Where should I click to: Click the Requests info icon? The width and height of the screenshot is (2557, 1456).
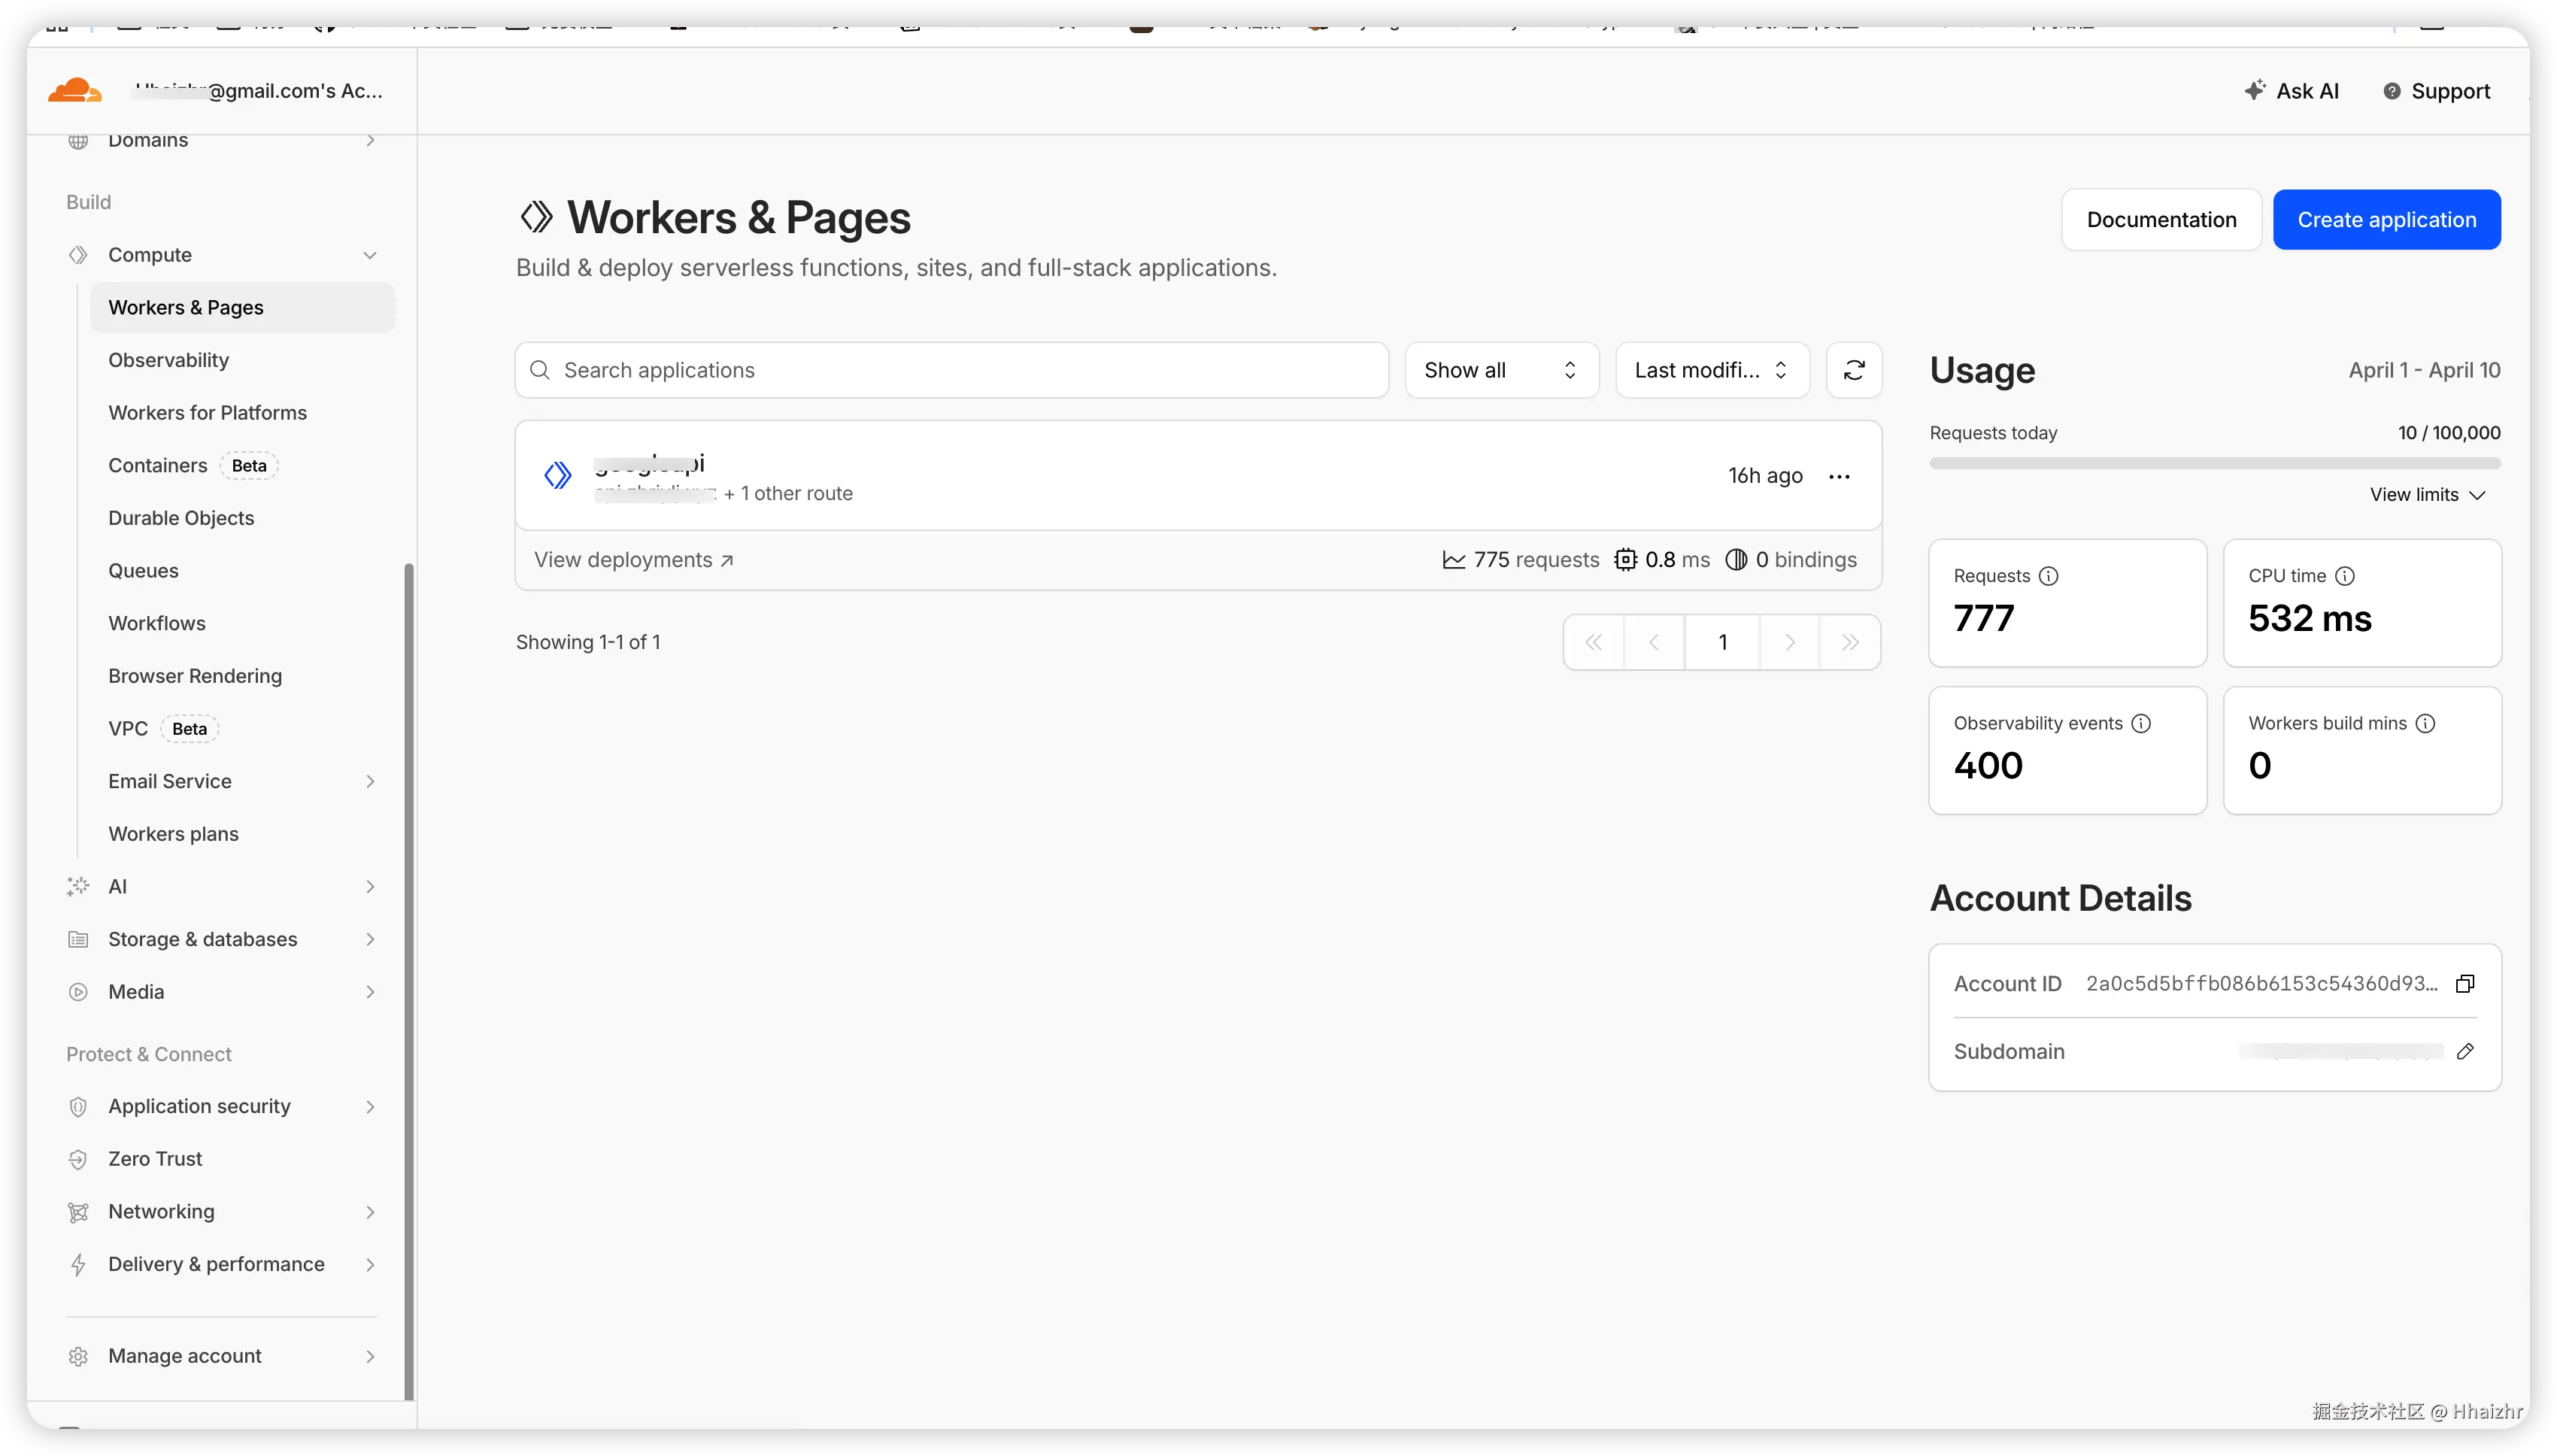tap(2048, 576)
